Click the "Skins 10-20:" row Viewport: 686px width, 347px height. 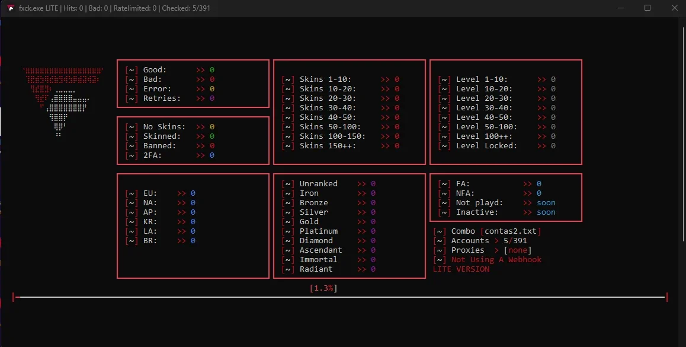341,88
